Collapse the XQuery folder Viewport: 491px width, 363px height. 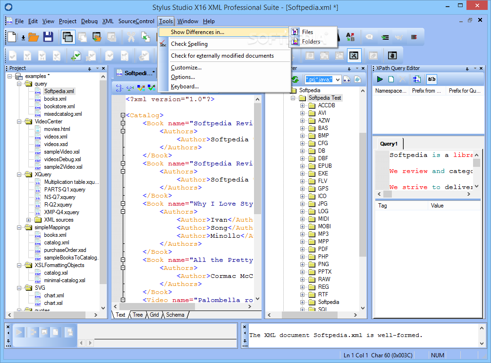19,174
